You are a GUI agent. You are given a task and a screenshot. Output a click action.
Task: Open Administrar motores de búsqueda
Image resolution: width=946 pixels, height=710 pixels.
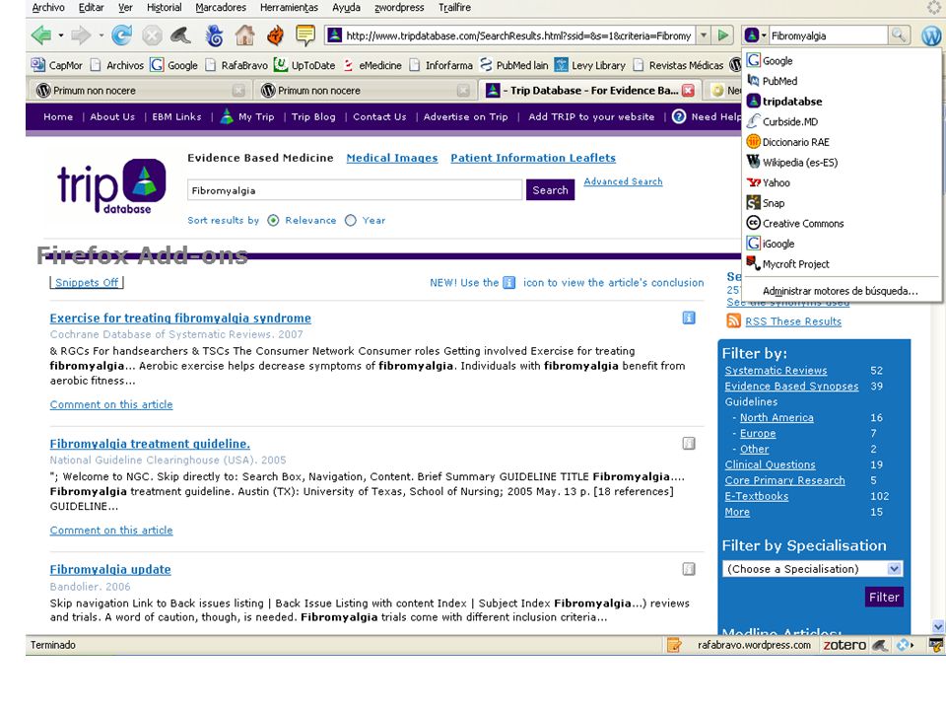pos(841,291)
